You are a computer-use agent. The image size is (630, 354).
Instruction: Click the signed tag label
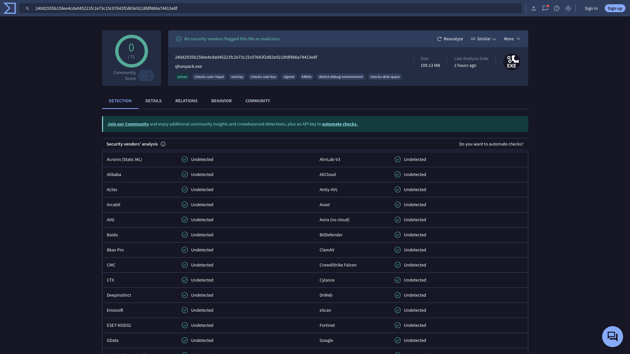289,77
